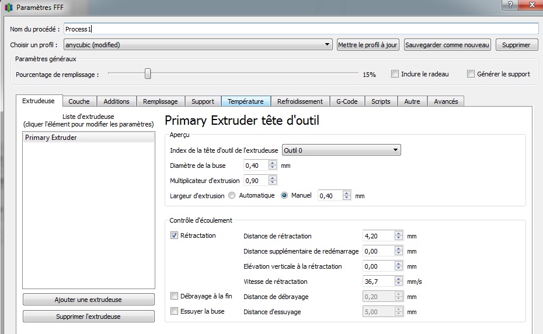The height and width of the screenshot is (334, 543).
Task: Decrease Diamètre de la buse with down arrow
Action: (x=273, y=168)
